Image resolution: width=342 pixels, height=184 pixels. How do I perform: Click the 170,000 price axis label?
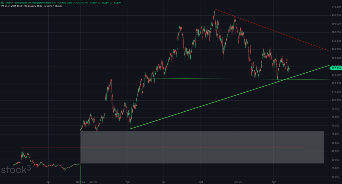tap(336, 41)
